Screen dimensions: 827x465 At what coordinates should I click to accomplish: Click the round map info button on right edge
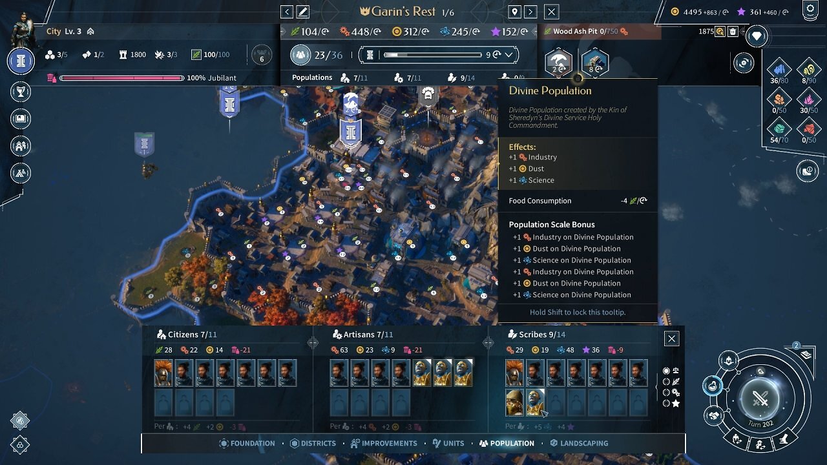[807, 170]
